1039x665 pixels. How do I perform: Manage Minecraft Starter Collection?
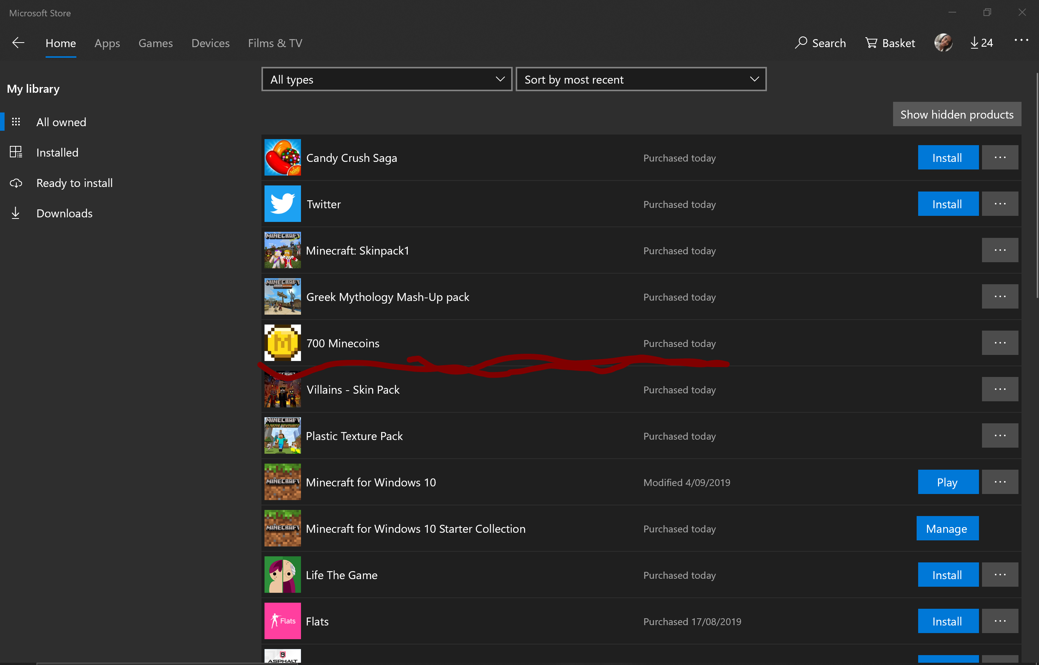click(947, 528)
